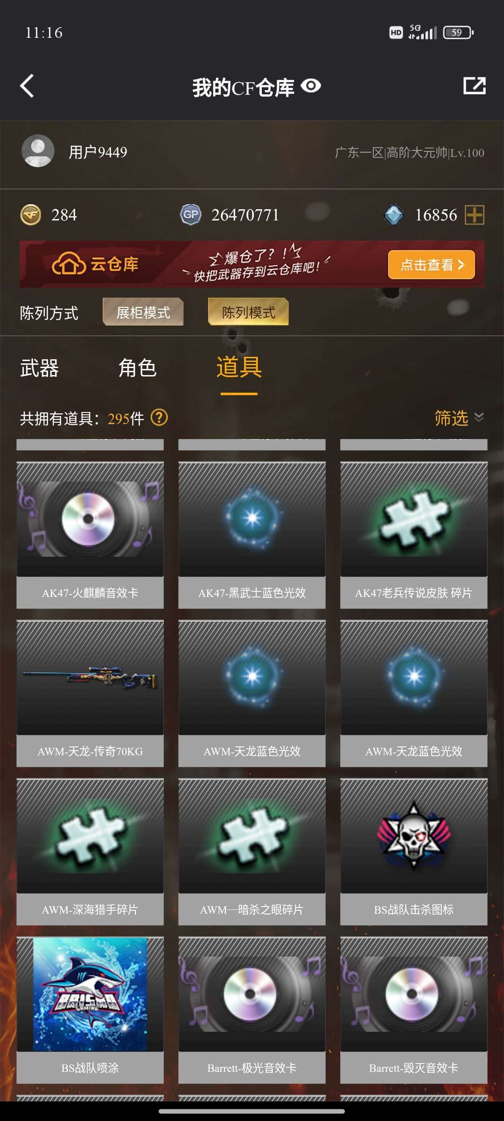Screen dimensions: 504x1121
Task: Switch to 陈列模式 display mode
Action: [248, 312]
